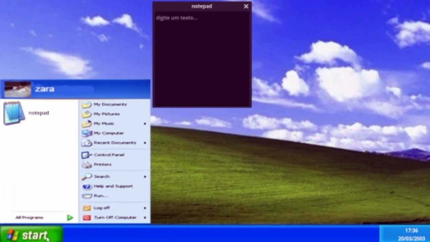Click zara's user account picture
The image size is (430, 242).
tap(18, 89)
